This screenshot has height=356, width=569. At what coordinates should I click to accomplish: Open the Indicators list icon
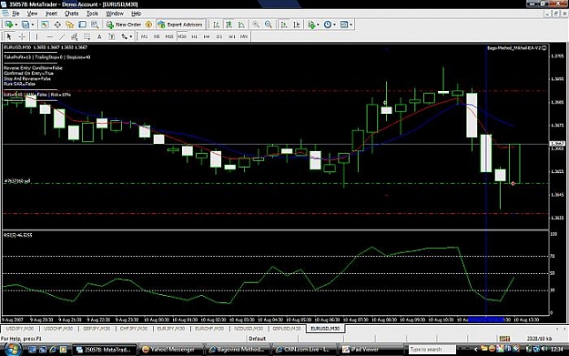point(311,25)
